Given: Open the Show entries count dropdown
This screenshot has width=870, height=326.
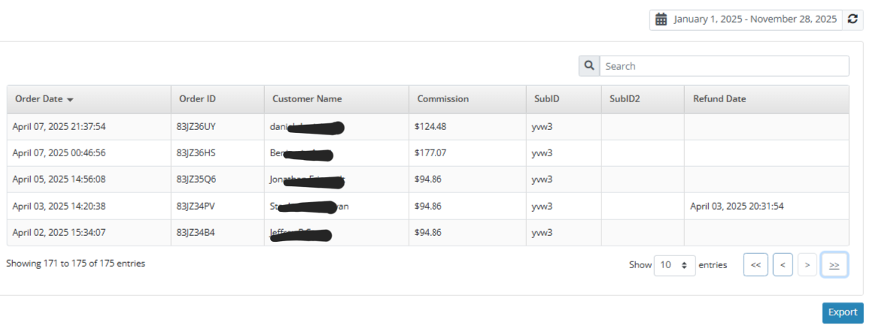Looking at the screenshot, I should point(674,265).
